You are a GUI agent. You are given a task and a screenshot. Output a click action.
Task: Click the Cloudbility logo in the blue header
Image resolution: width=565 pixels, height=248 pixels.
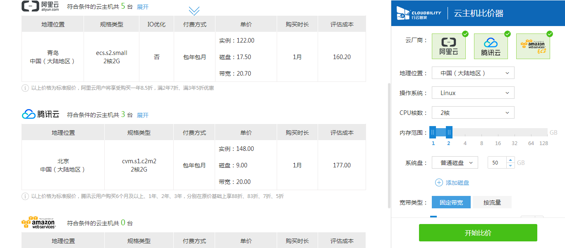coord(419,13)
